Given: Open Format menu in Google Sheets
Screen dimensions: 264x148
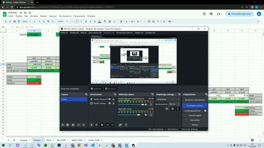Looking at the screenshot, I should point(44,16).
